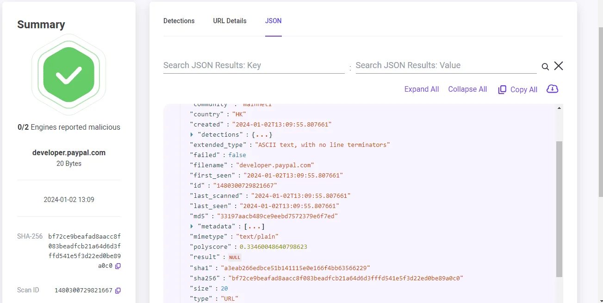Click the "md5" hash value
The width and height of the screenshot is (603, 303).
click(x=277, y=216)
